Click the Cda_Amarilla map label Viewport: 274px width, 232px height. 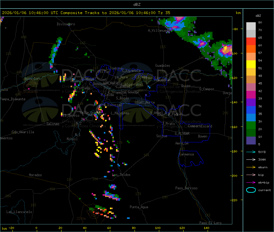click(23, 132)
